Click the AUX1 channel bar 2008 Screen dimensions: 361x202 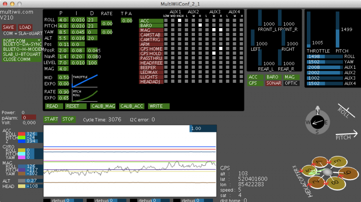click(x=324, y=67)
